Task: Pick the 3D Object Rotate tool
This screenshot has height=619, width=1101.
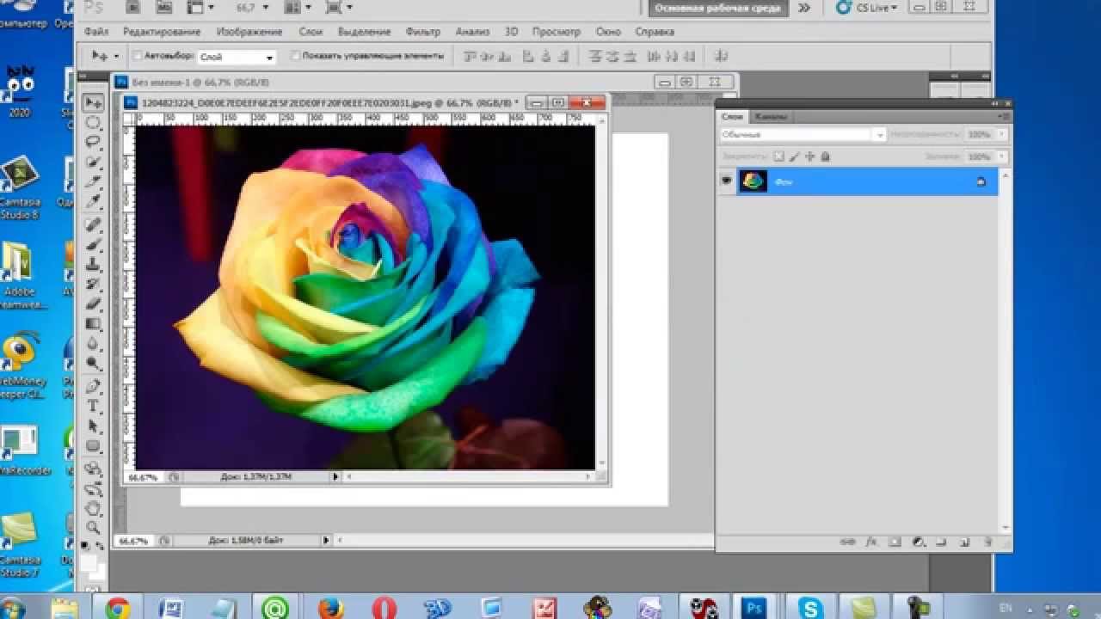Action: click(93, 469)
